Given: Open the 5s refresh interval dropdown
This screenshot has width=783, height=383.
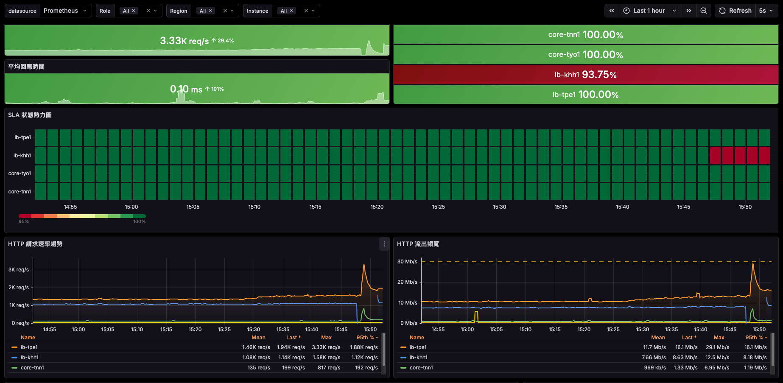Looking at the screenshot, I should pos(766,11).
